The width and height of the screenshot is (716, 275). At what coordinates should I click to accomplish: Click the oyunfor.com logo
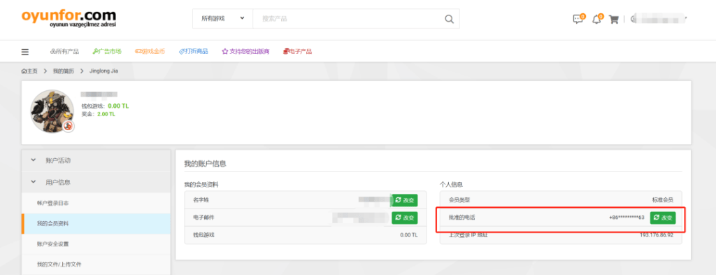(69, 18)
